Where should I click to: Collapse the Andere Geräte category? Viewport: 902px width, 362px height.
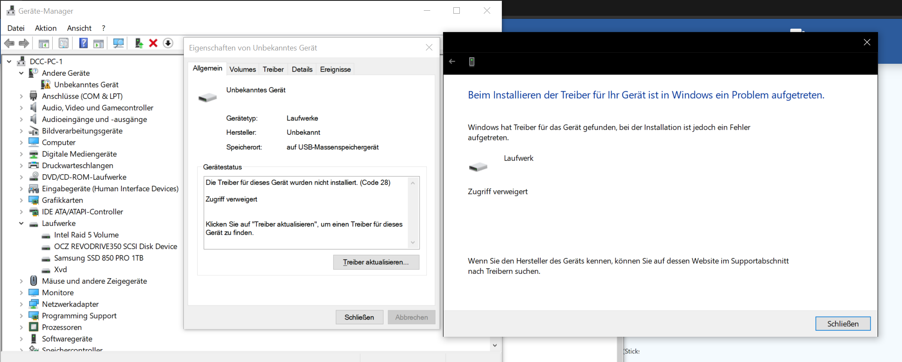click(x=21, y=73)
